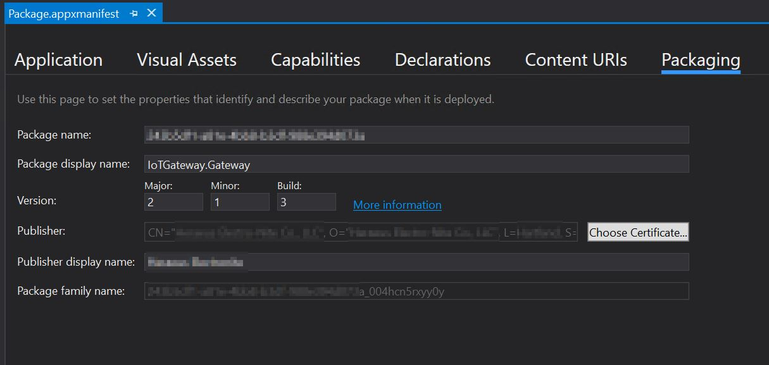Click the 'Build:' label above version
The height and width of the screenshot is (365, 769).
290,186
